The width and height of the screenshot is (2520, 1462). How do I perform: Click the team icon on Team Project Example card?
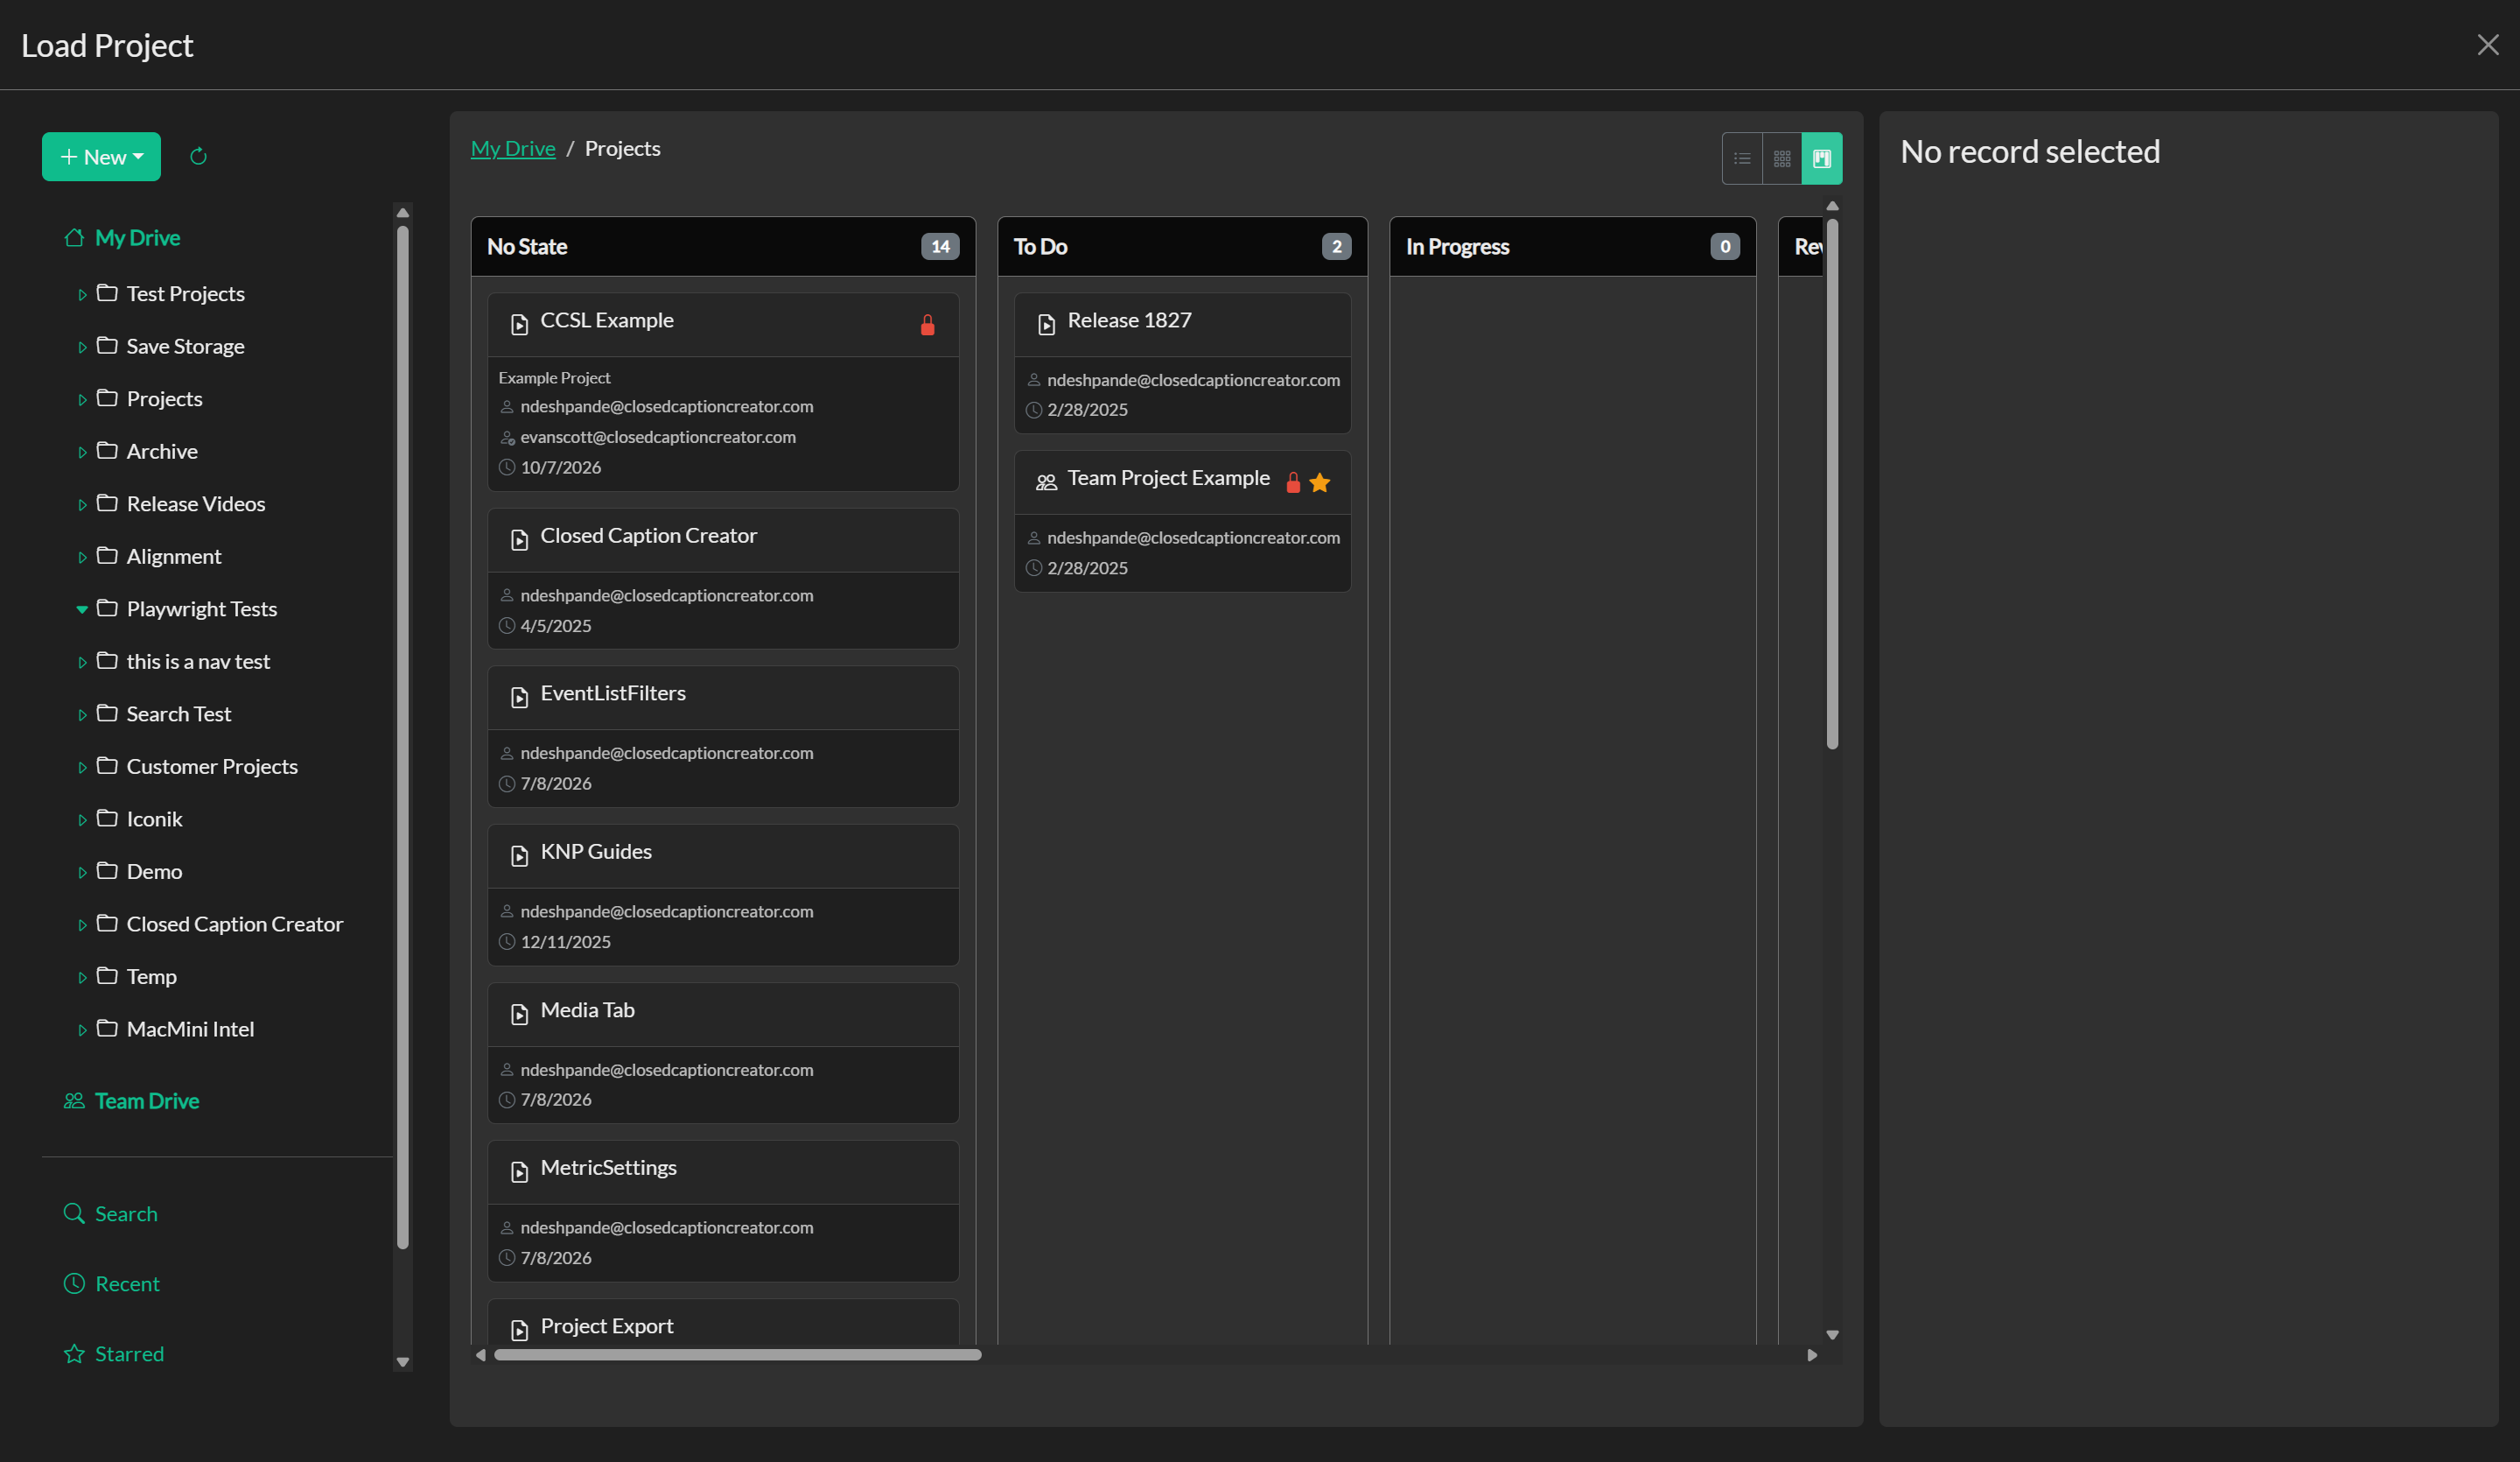[1046, 482]
